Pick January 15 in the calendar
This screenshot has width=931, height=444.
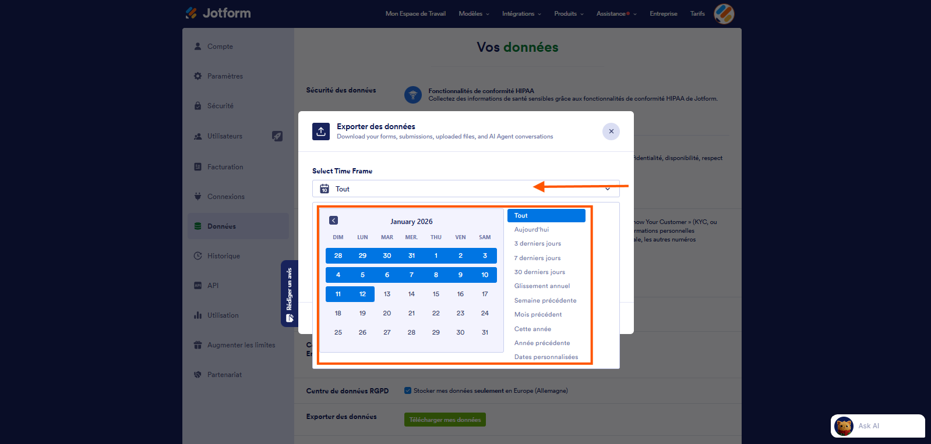(x=436, y=294)
